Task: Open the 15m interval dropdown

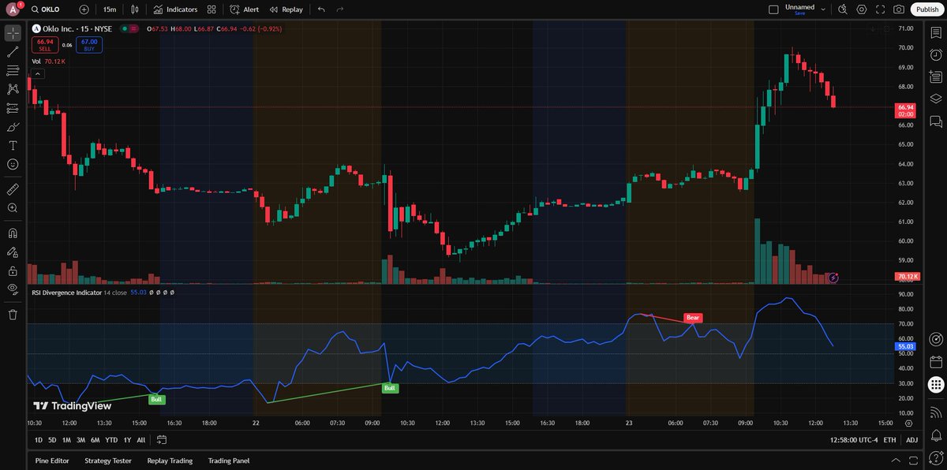Action: pyautogui.click(x=110, y=9)
